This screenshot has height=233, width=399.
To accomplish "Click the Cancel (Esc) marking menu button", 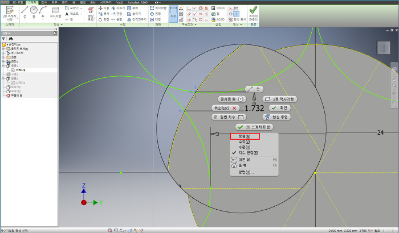I will (x=226, y=108).
